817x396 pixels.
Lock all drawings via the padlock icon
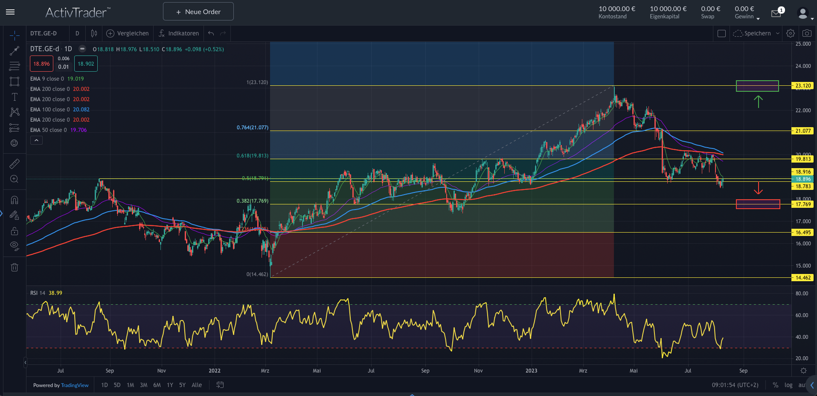click(14, 231)
